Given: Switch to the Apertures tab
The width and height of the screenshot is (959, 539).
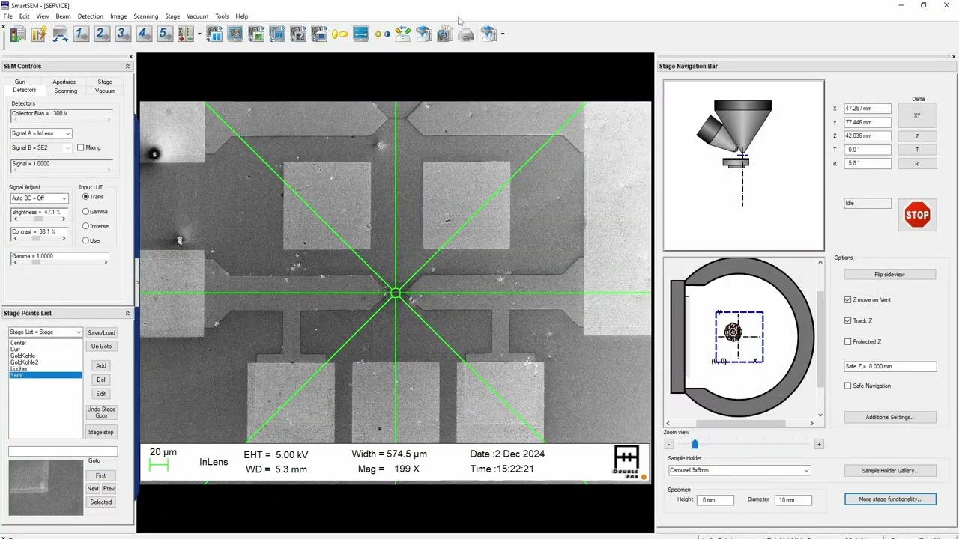Looking at the screenshot, I should click(x=64, y=82).
